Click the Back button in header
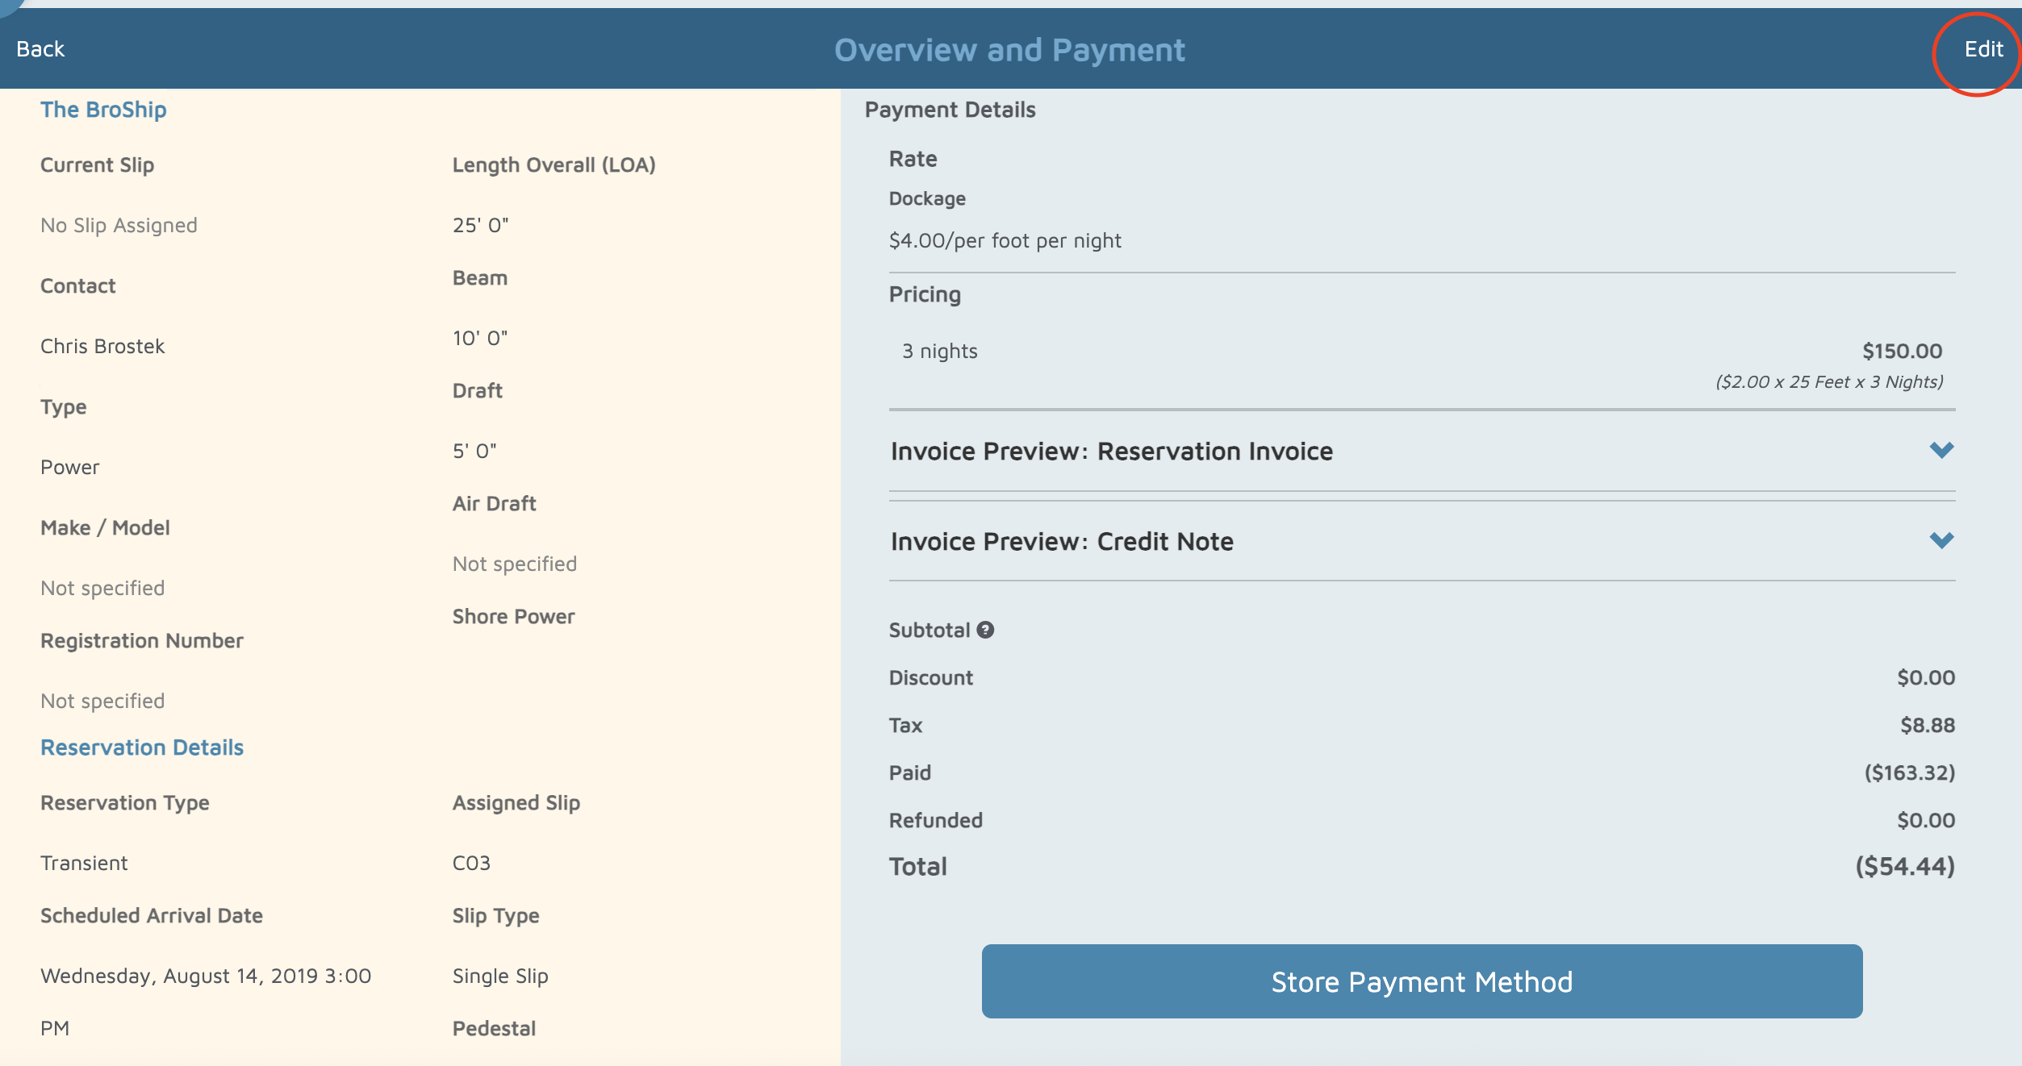The width and height of the screenshot is (2022, 1066). pyautogui.click(x=40, y=49)
